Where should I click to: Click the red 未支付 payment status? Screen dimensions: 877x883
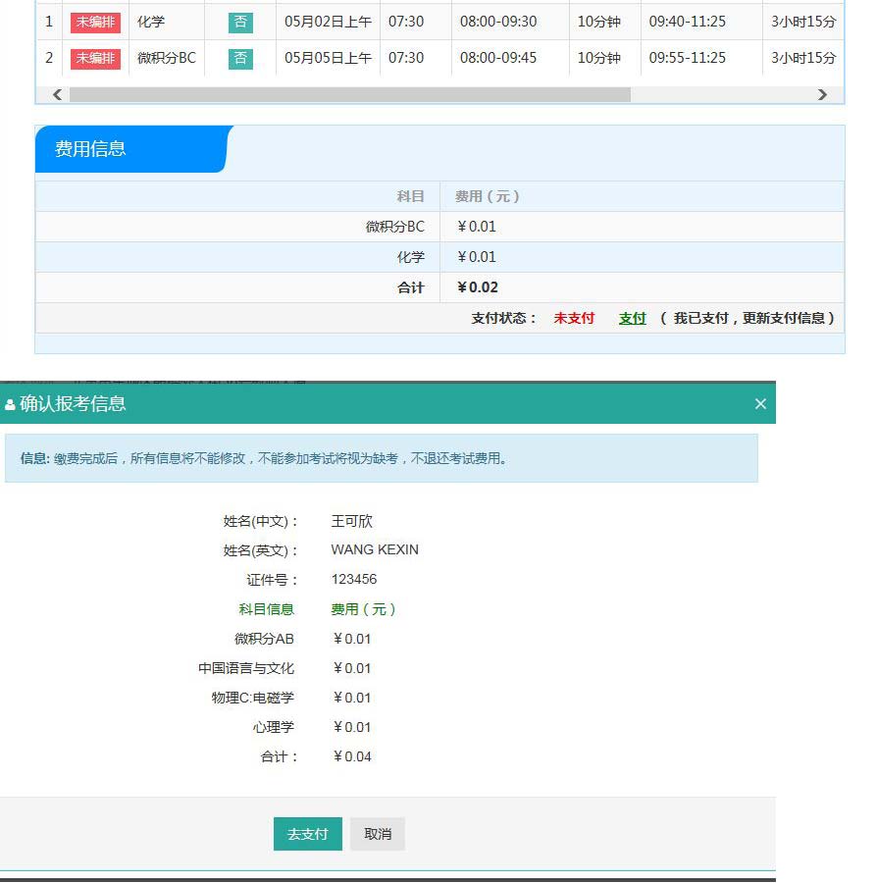[574, 318]
